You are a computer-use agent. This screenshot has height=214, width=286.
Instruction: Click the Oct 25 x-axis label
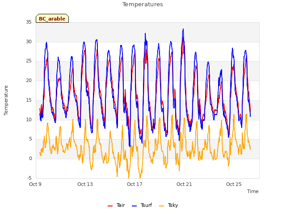[x=234, y=184]
